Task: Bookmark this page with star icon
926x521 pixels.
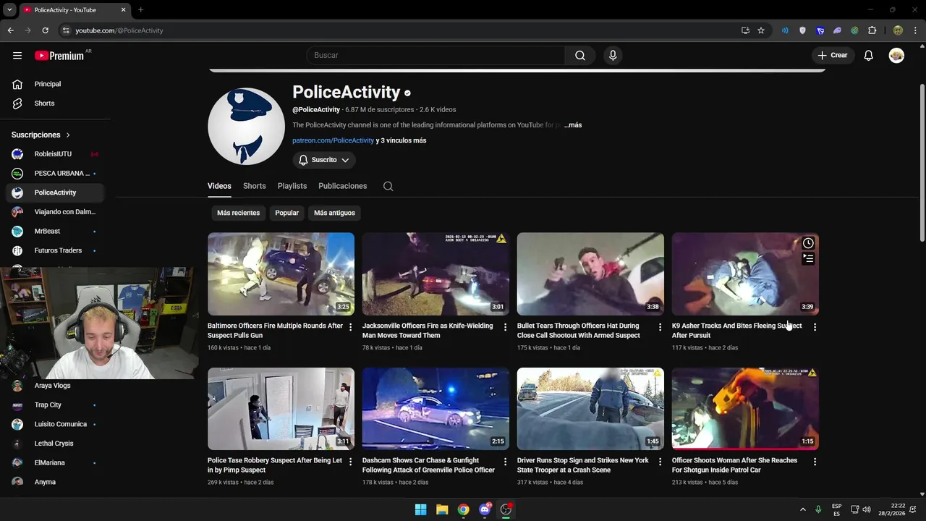Action: point(761,30)
